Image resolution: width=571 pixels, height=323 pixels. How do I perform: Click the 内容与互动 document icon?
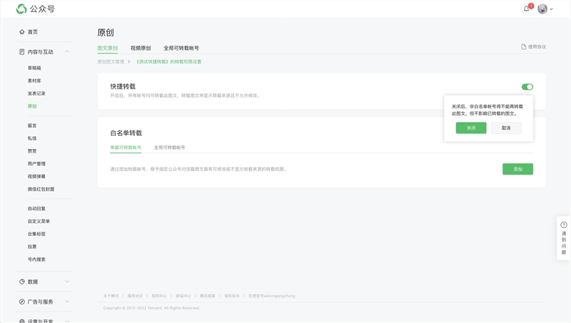(22, 52)
